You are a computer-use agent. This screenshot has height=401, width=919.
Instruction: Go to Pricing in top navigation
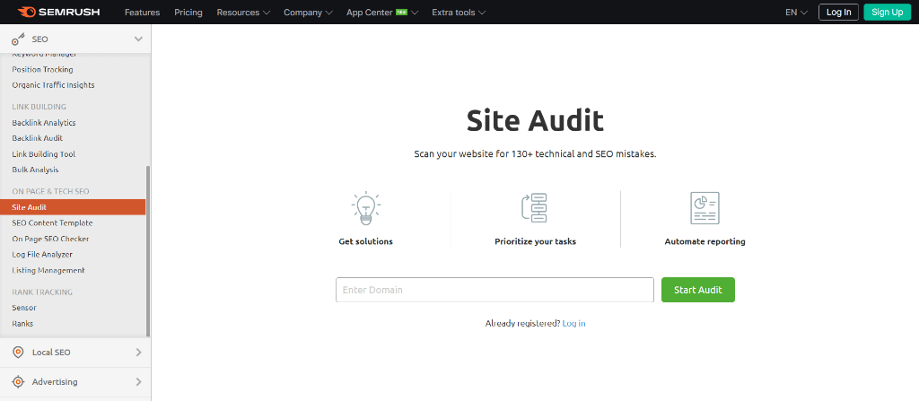(x=188, y=13)
